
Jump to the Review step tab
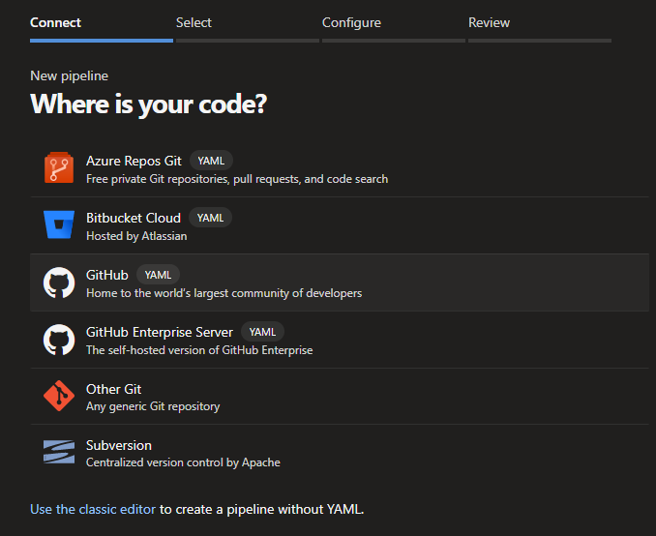489,22
